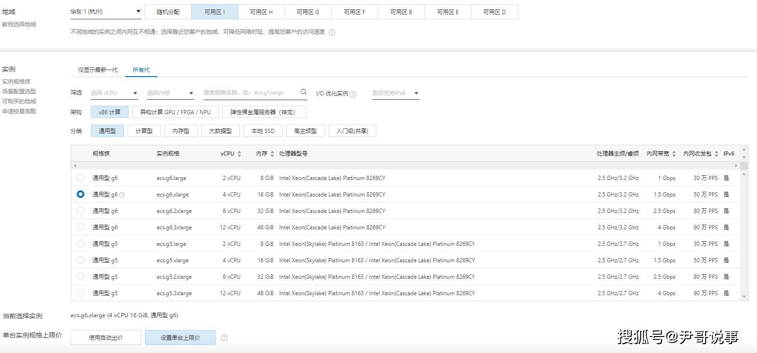Sort table by 内存 column arrows

pos(272,154)
